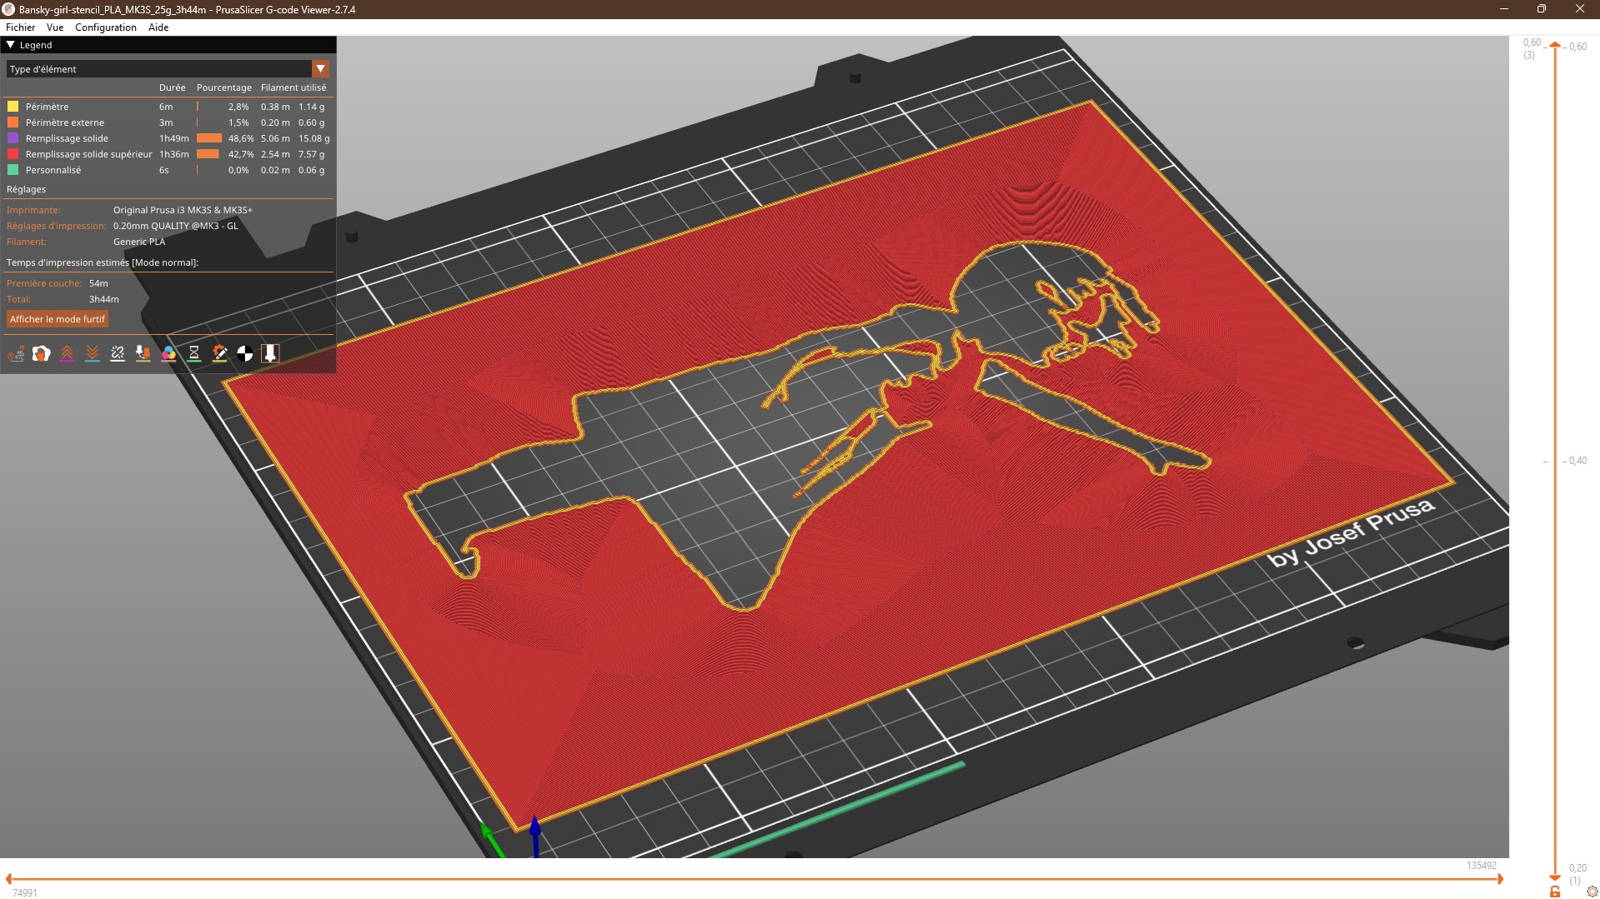Minimize the G-code Viewer window
This screenshot has width=1600, height=899.
click(1504, 9)
